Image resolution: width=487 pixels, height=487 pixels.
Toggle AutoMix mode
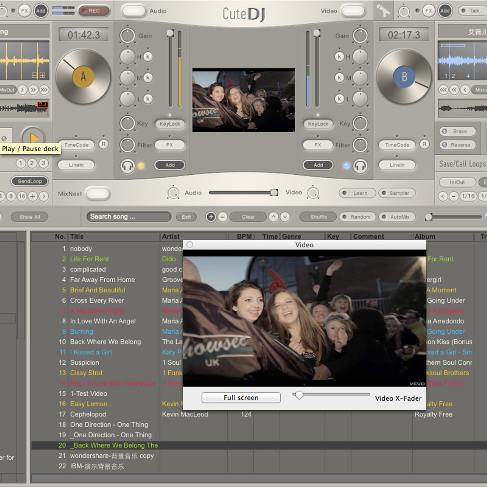(x=397, y=217)
